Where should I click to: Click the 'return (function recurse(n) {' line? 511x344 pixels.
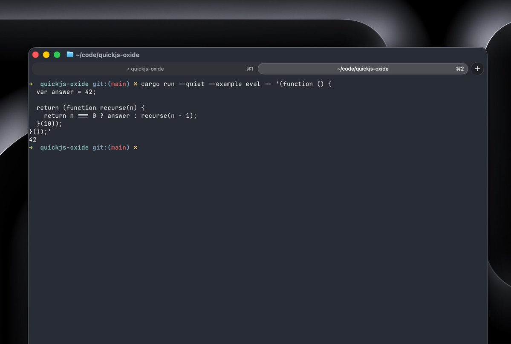tap(91, 108)
